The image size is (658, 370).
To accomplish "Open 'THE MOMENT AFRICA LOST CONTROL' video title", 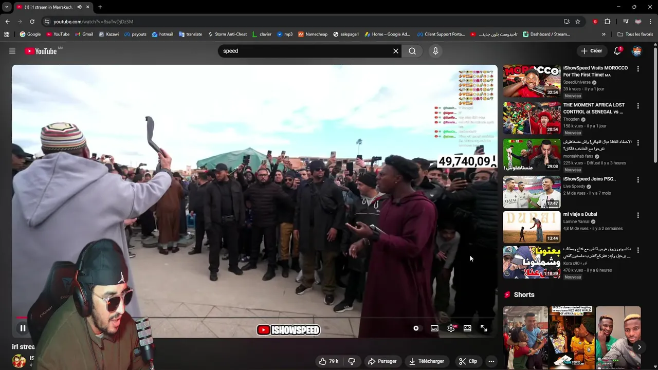I will click(594, 108).
